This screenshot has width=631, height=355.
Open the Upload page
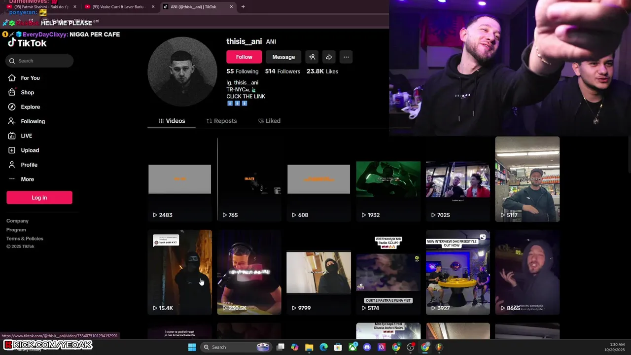pyautogui.click(x=30, y=150)
